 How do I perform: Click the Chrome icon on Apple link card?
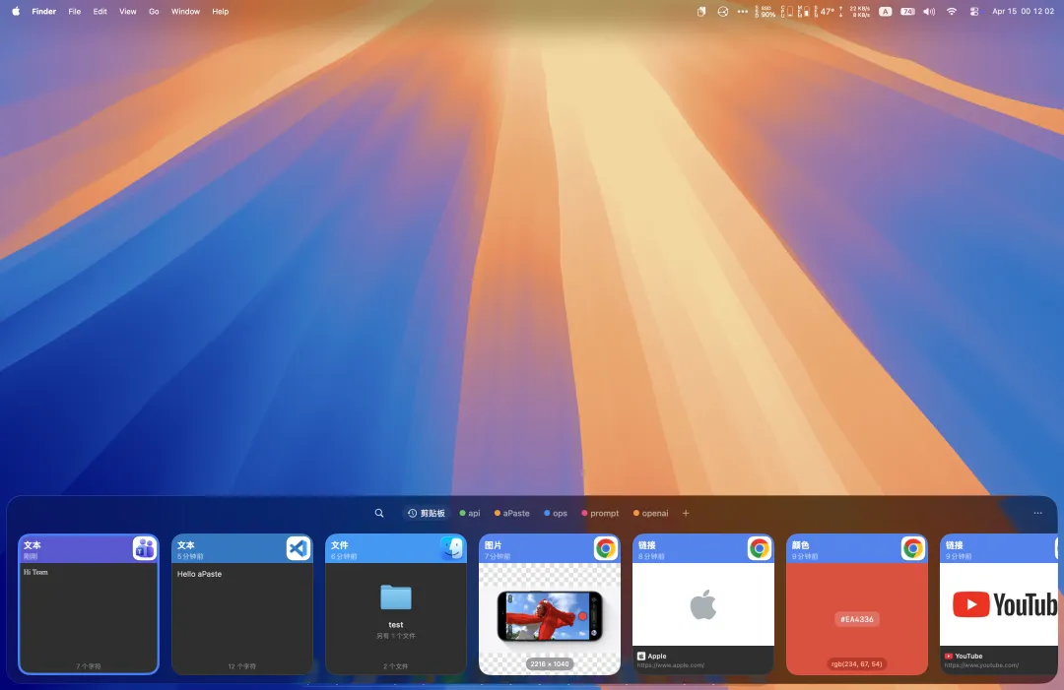[759, 548]
